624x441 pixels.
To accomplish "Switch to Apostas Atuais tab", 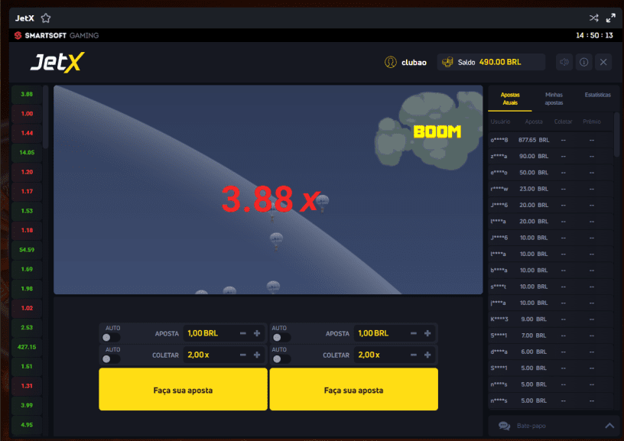I will click(x=510, y=99).
